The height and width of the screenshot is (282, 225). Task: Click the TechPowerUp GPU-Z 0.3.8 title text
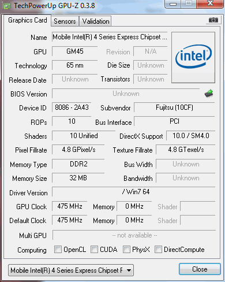tap(54, 6)
